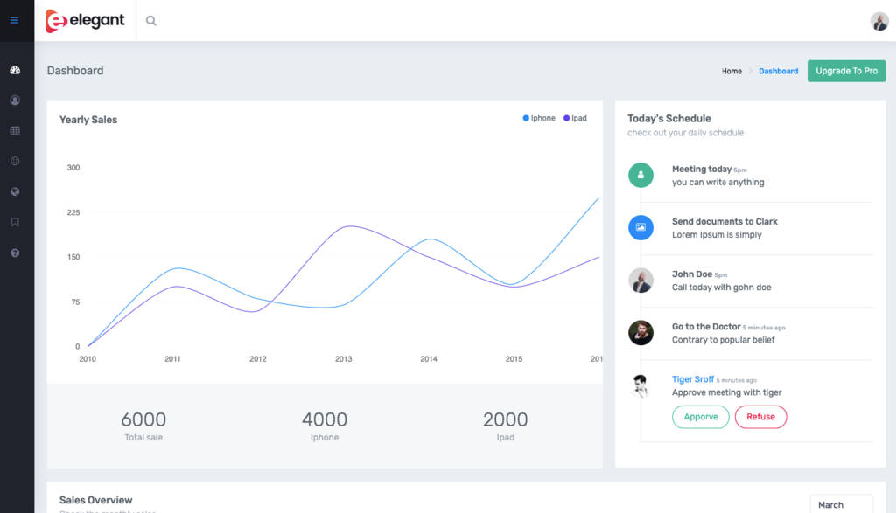Click the John Doe title
This screenshot has height=513, width=896.
click(692, 274)
